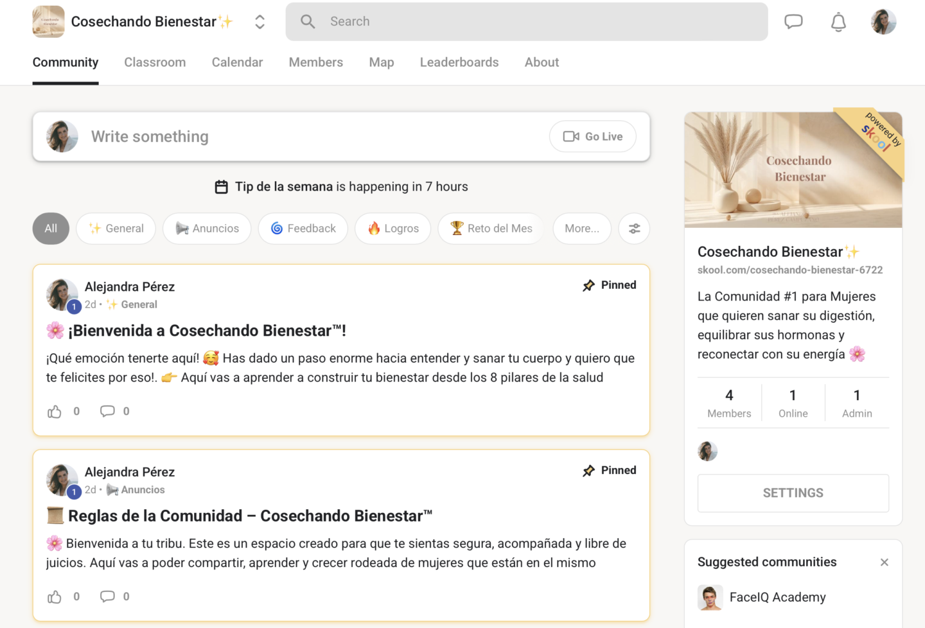
Task: Filter posts by Logros category
Action: (392, 229)
